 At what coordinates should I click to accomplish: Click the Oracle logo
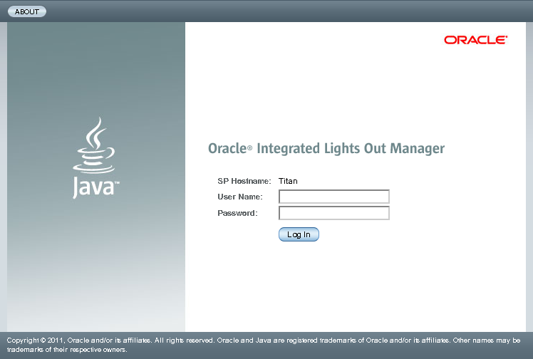click(475, 40)
